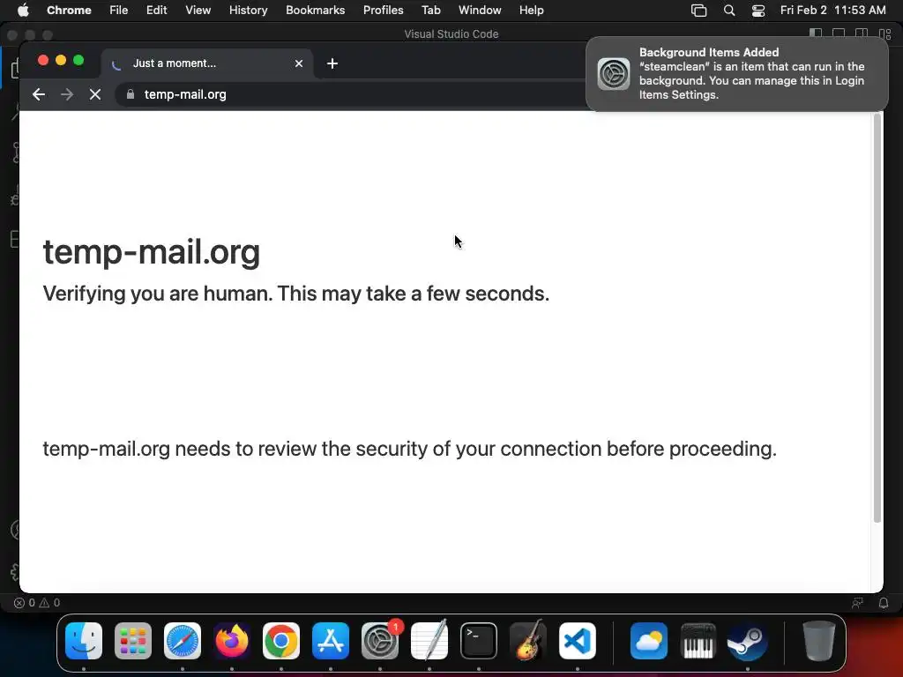903x677 pixels.
Task: Open Finder from the Dock
Action: (84, 641)
